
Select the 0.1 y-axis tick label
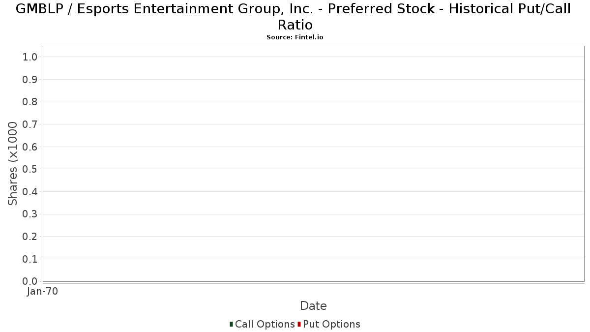(x=30, y=259)
